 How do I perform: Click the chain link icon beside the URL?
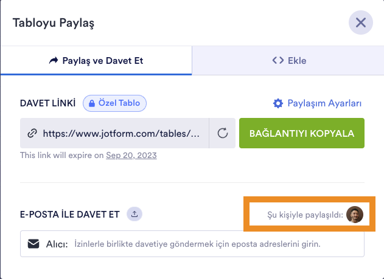coord(32,134)
